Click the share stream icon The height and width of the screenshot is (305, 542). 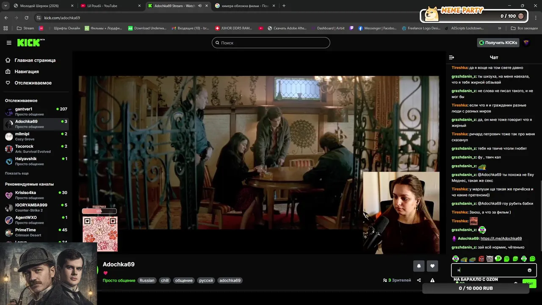[x=419, y=280]
